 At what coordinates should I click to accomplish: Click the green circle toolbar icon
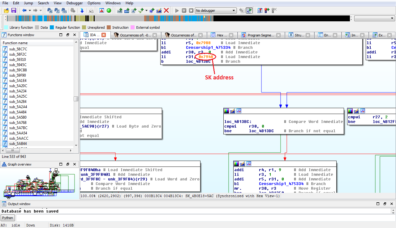109,11
